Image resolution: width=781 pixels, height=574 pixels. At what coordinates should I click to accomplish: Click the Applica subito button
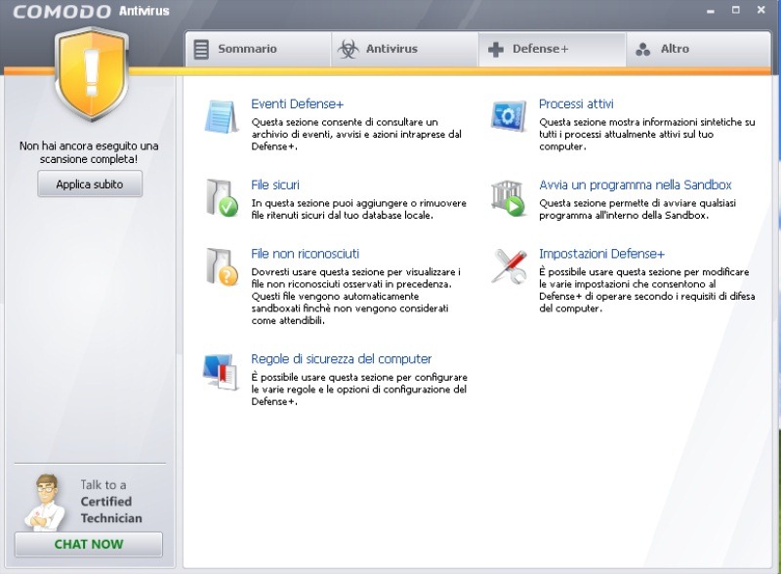pyautogui.click(x=90, y=184)
